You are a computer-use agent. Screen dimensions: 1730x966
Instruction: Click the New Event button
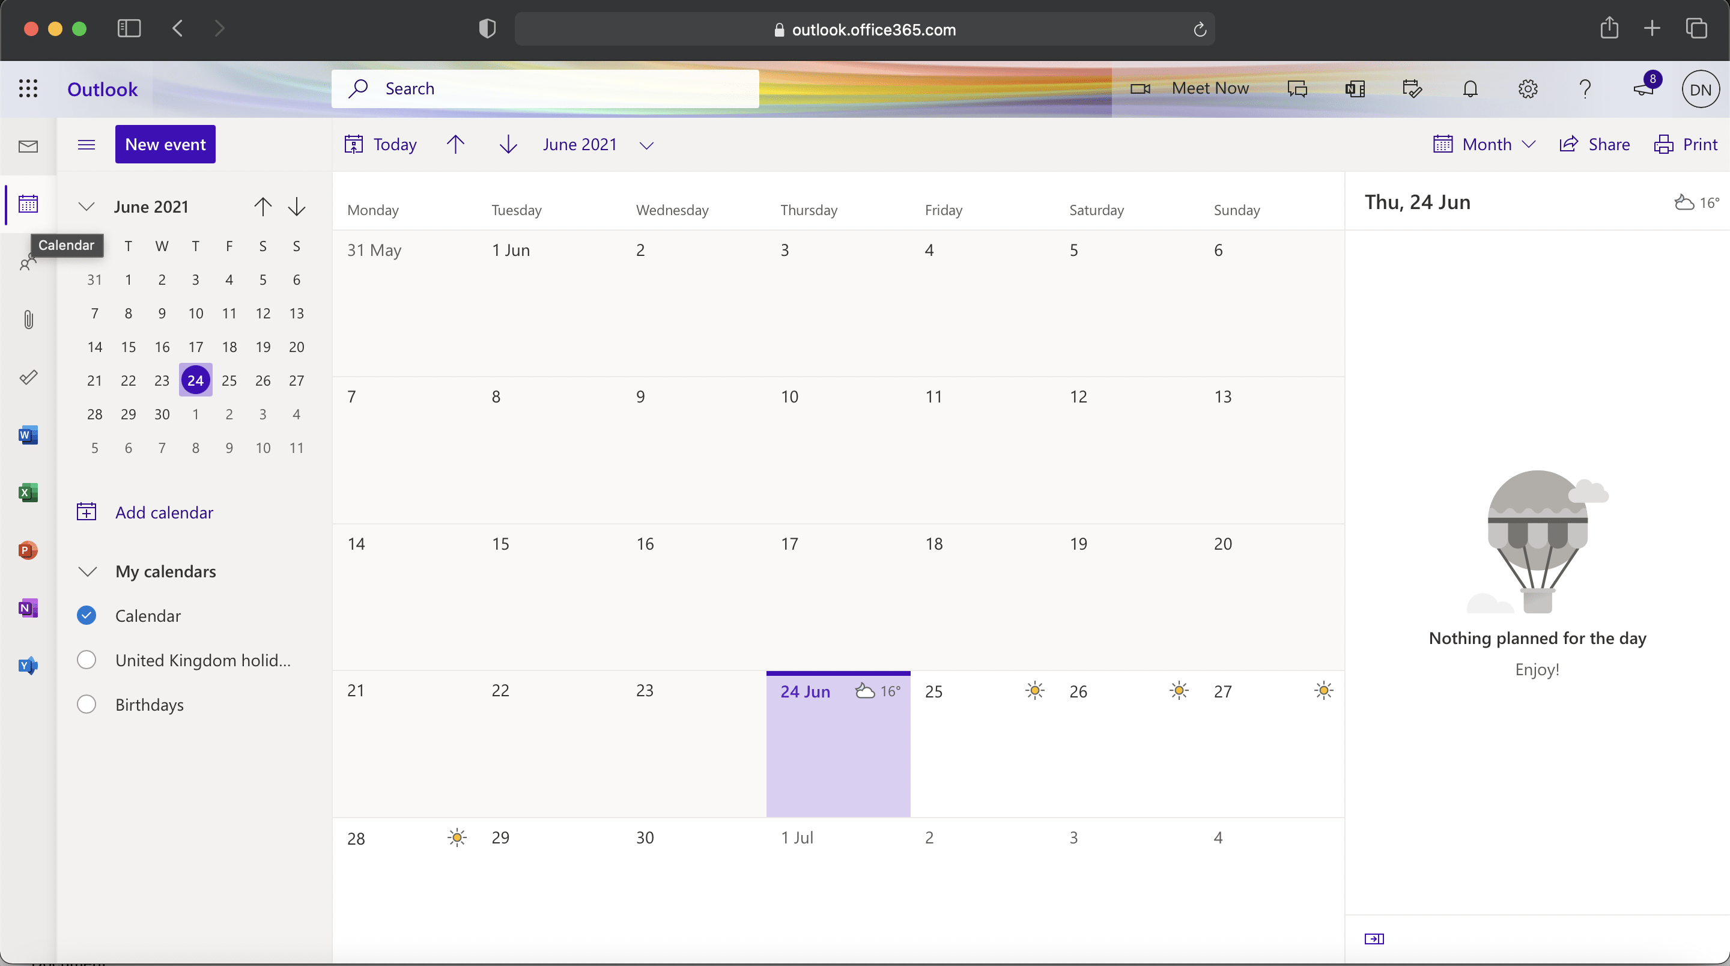(165, 144)
